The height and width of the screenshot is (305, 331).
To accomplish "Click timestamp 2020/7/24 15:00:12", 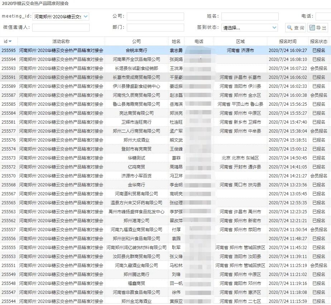I will click(x=288, y=149).
